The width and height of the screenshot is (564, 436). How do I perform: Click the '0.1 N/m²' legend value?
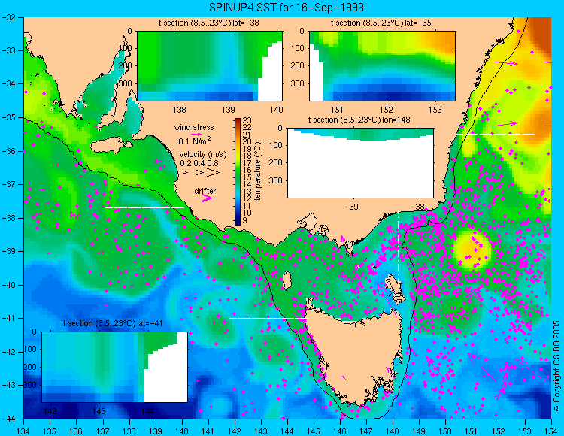click(195, 141)
